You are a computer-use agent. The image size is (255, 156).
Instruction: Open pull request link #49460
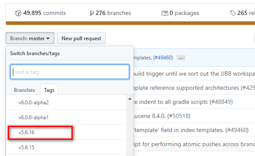(x=163, y=58)
